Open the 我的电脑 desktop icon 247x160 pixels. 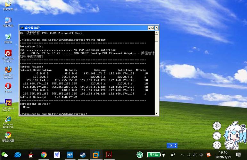click(8, 22)
